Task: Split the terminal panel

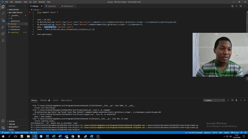Action: click(x=232, y=100)
